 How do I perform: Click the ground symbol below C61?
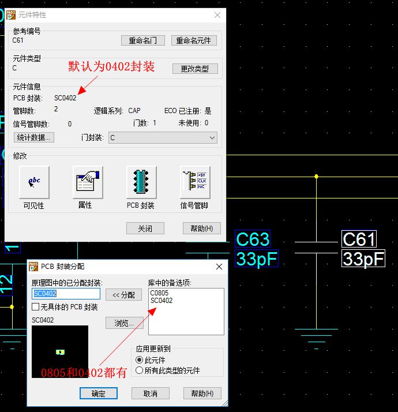coord(316,339)
